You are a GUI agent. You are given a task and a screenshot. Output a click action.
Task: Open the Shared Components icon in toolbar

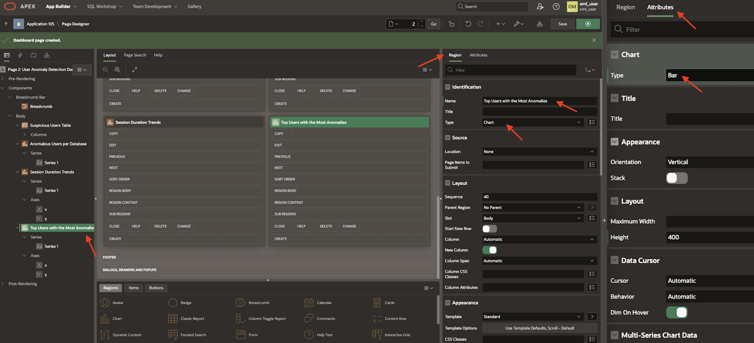coord(539,24)
